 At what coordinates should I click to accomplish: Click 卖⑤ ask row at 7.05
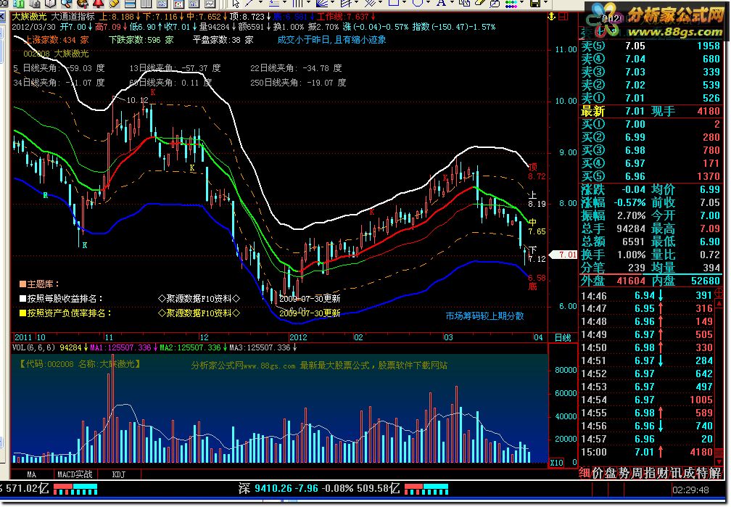click(651, 46)
